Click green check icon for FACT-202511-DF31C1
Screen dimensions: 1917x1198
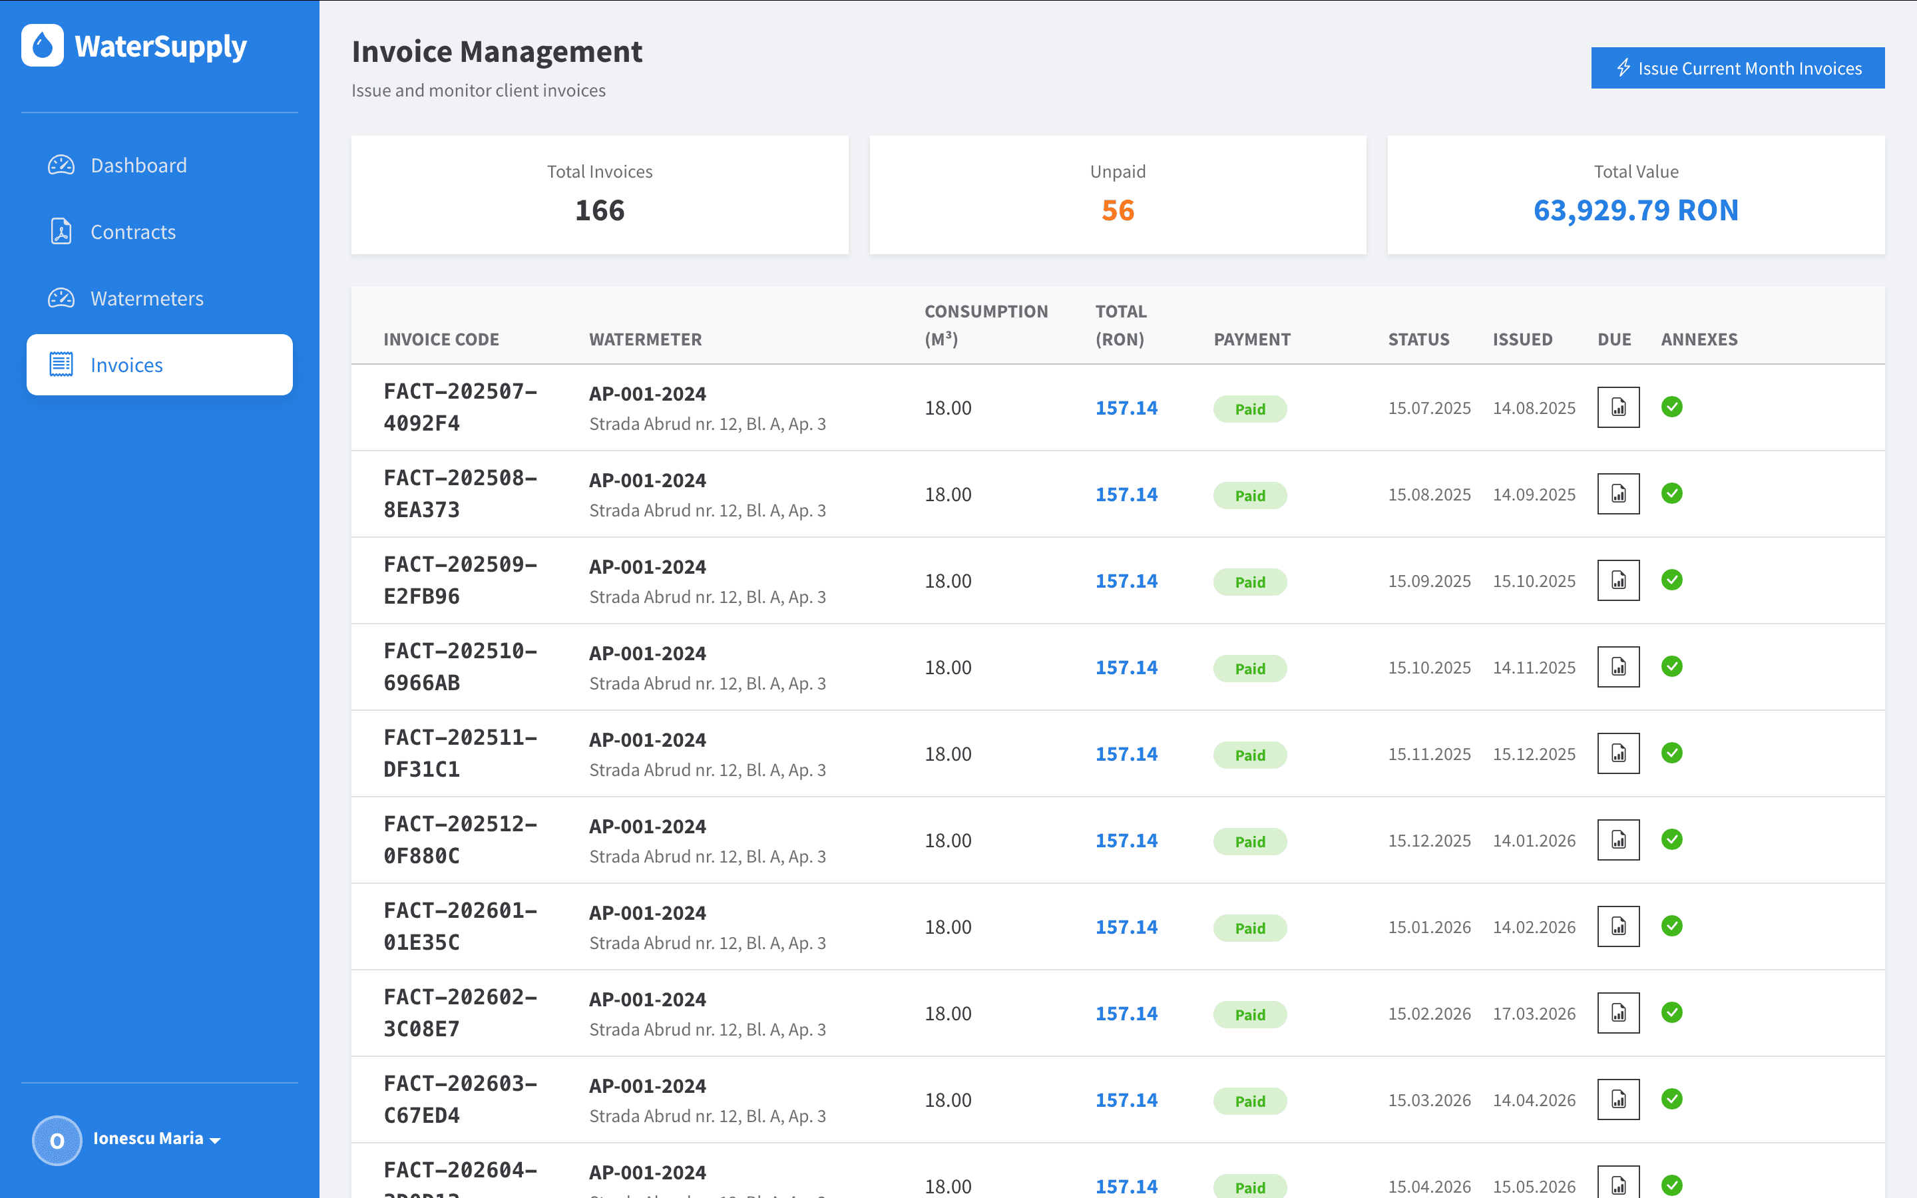click(x=1672, y=752)
